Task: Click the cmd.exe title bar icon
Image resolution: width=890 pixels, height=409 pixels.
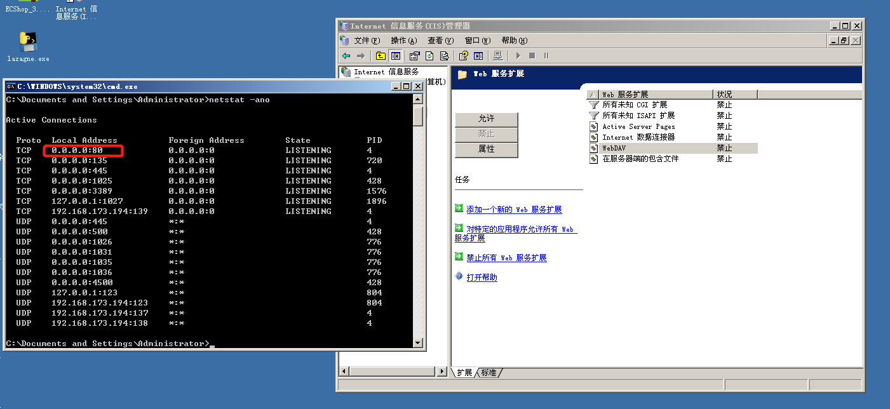Action: tap(11, 86)
